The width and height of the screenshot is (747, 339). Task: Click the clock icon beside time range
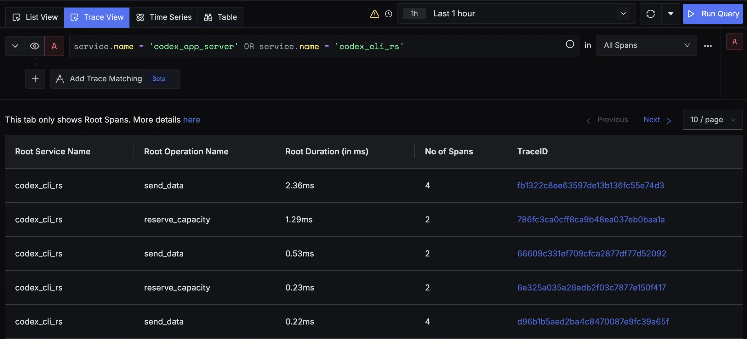(389, 14)
